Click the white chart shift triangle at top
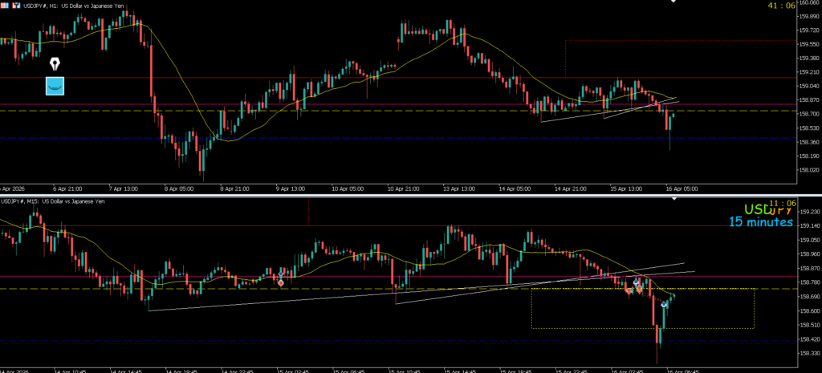Image resolution: width=822 pixels, height=373 pixels. [673, 2]
